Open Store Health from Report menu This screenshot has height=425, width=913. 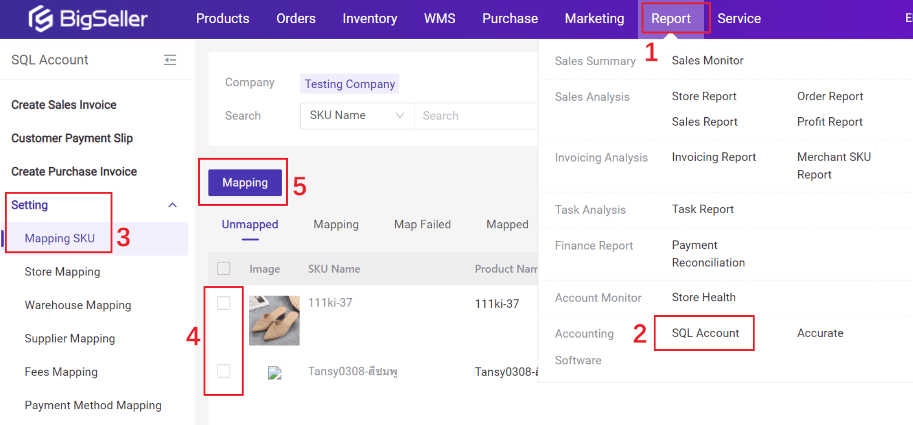(704, 297)
